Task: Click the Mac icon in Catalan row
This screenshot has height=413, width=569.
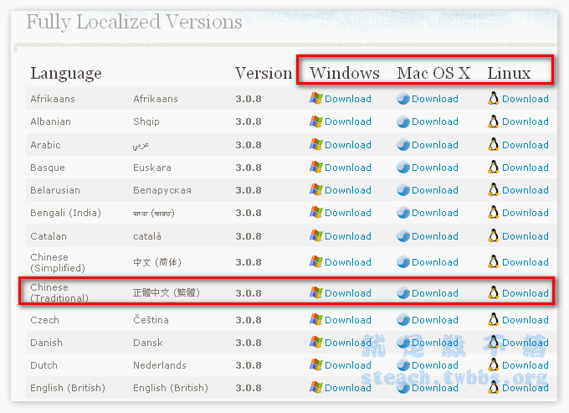Action: tap(403, 236)
